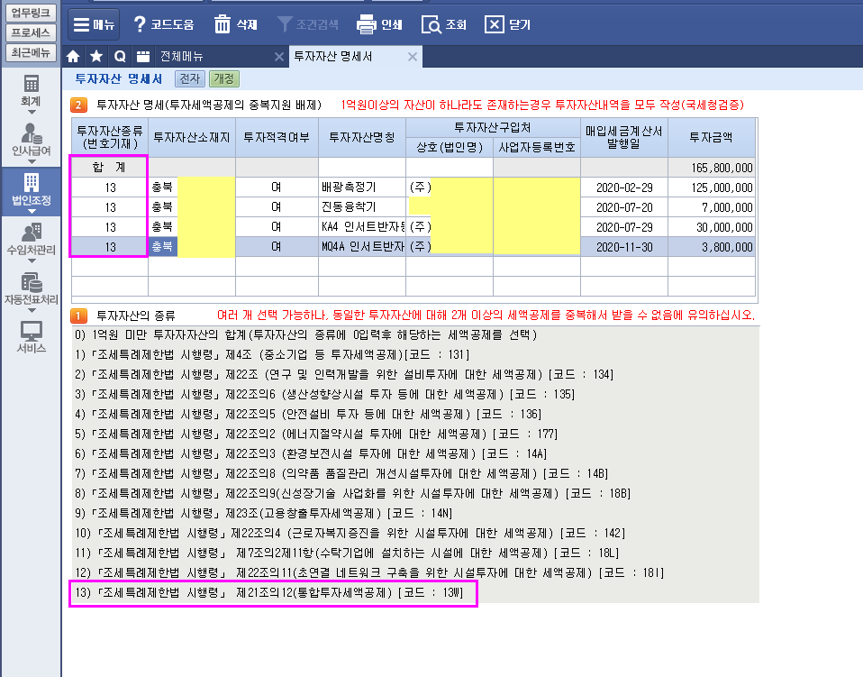The height and width of the screenshot is (677, 863).
Task: Select the 진동융착기 asset name cell
Action: click(362, 207)
